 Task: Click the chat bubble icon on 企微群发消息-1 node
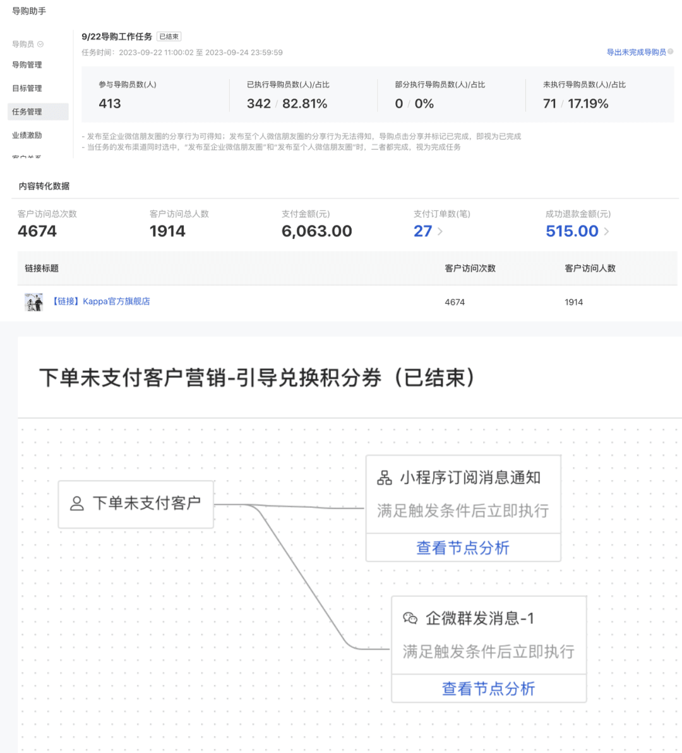411,619
